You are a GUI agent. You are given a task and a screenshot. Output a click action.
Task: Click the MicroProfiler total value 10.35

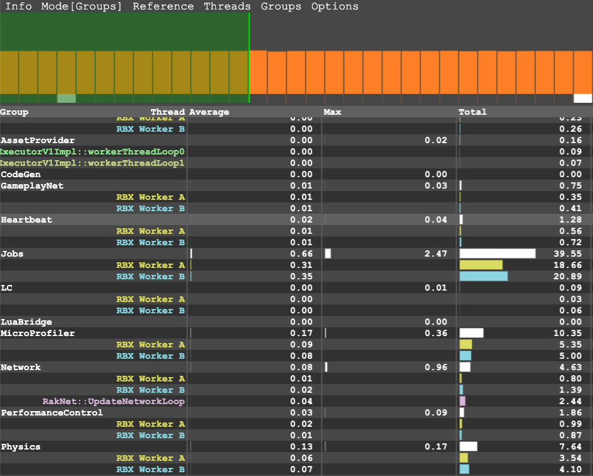(x=568, y=334)
